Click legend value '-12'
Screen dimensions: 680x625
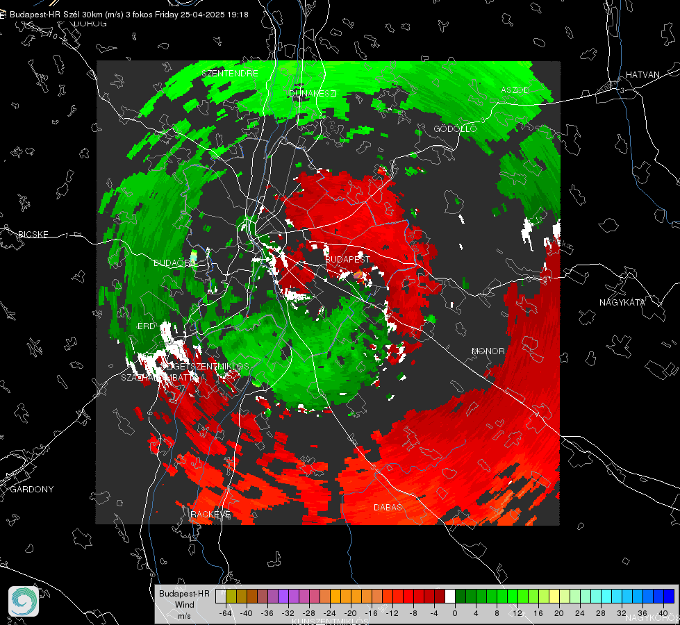click(x=392, y=613)
